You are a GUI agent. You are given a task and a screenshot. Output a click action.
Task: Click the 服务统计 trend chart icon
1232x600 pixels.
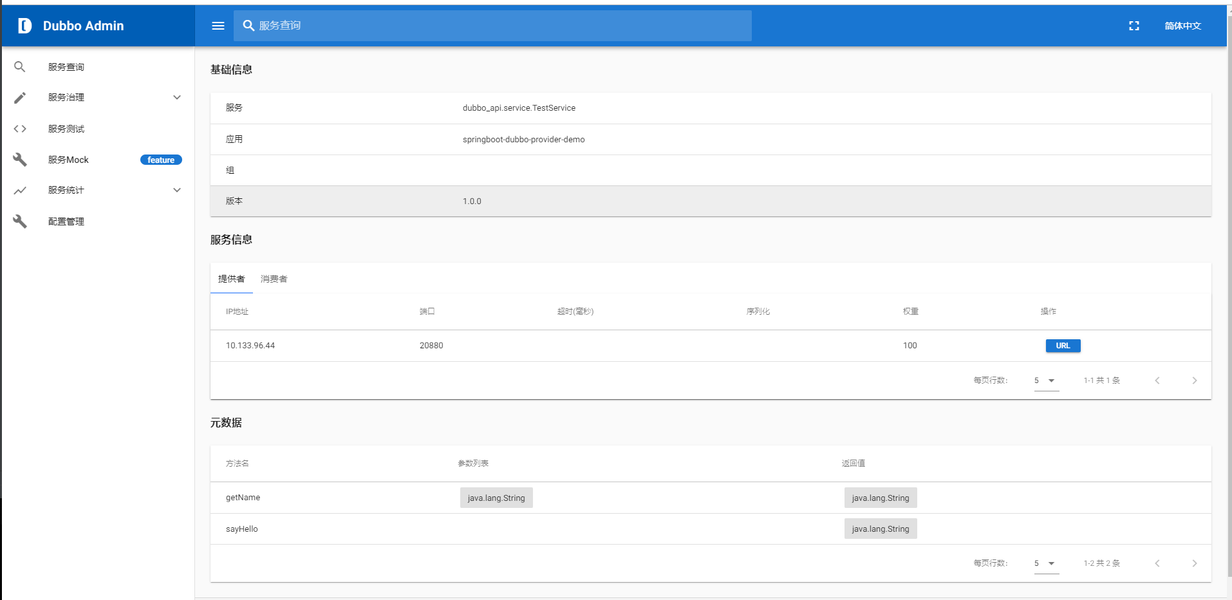pos(20,191)
